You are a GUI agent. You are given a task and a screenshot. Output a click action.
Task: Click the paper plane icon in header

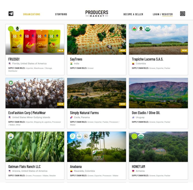tap(11, 14)
